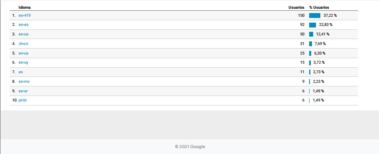The height and width of the screenshot is (154, 379).
Task: Open the pt-br language link
Action: pyautogui.click(x=23, y=100)
